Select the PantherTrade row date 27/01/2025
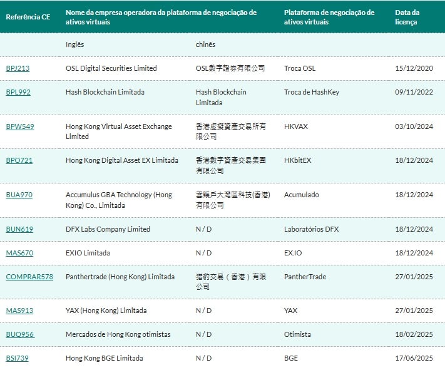Image resolution: width=445 pixels, height=370 pixels. pyautogui.click(x=414, y=277)
